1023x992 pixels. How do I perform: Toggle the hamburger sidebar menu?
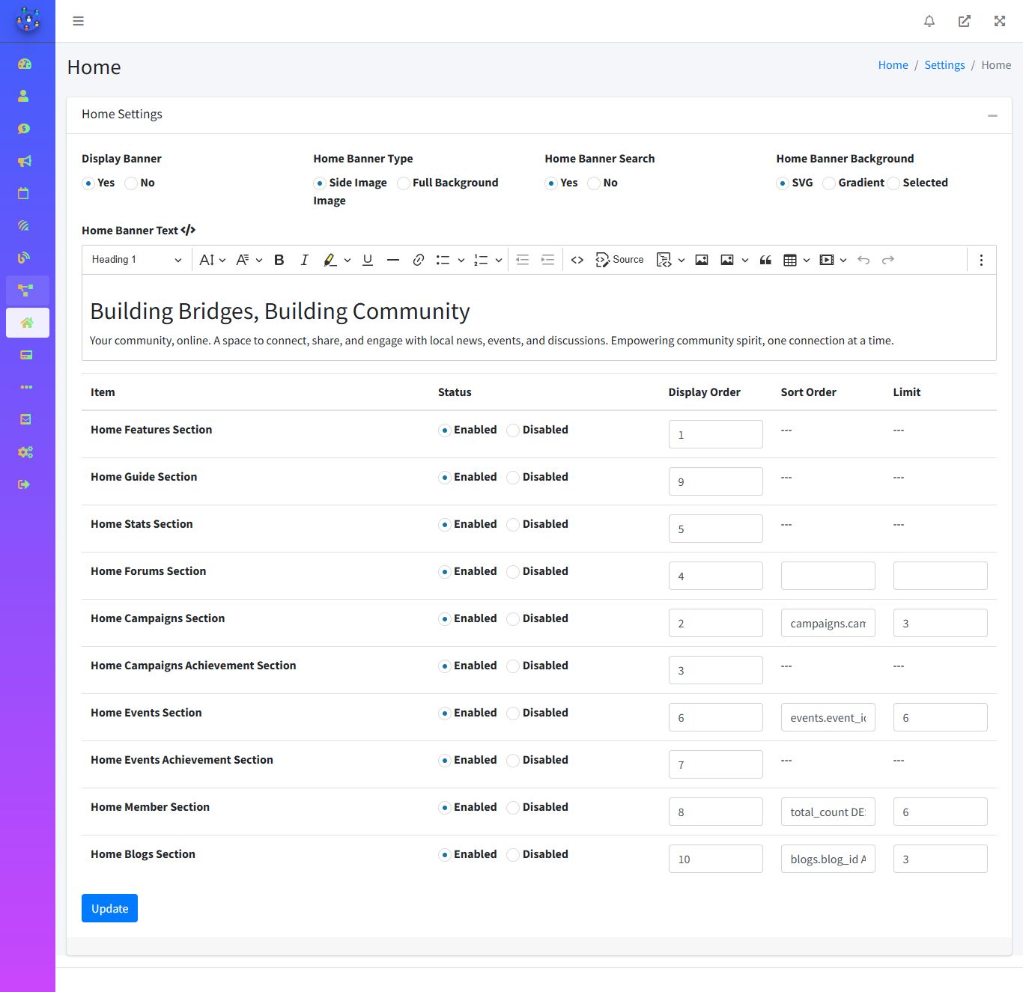coord(78,21)
